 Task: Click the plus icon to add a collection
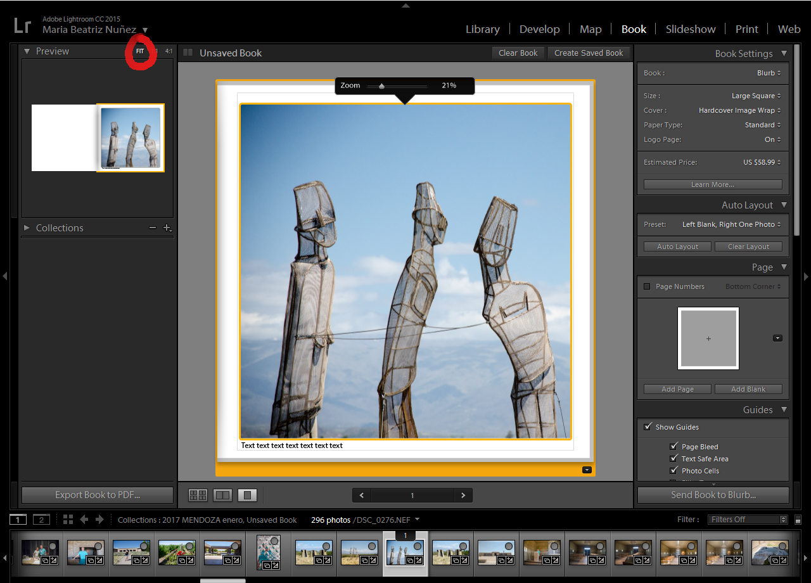(167, 228)
